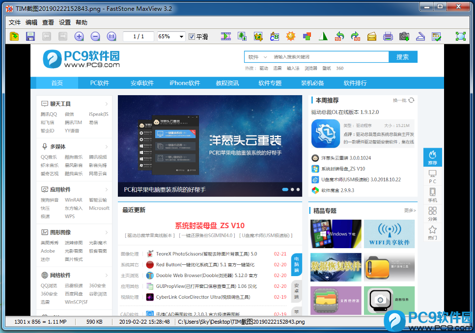
Task: Open the Crop tool icon
Action: tap(258, 37)
